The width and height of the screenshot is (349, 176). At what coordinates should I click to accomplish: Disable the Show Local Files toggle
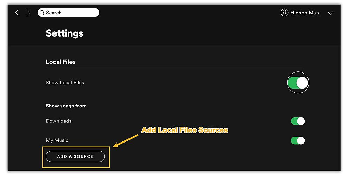click(298, 83)
